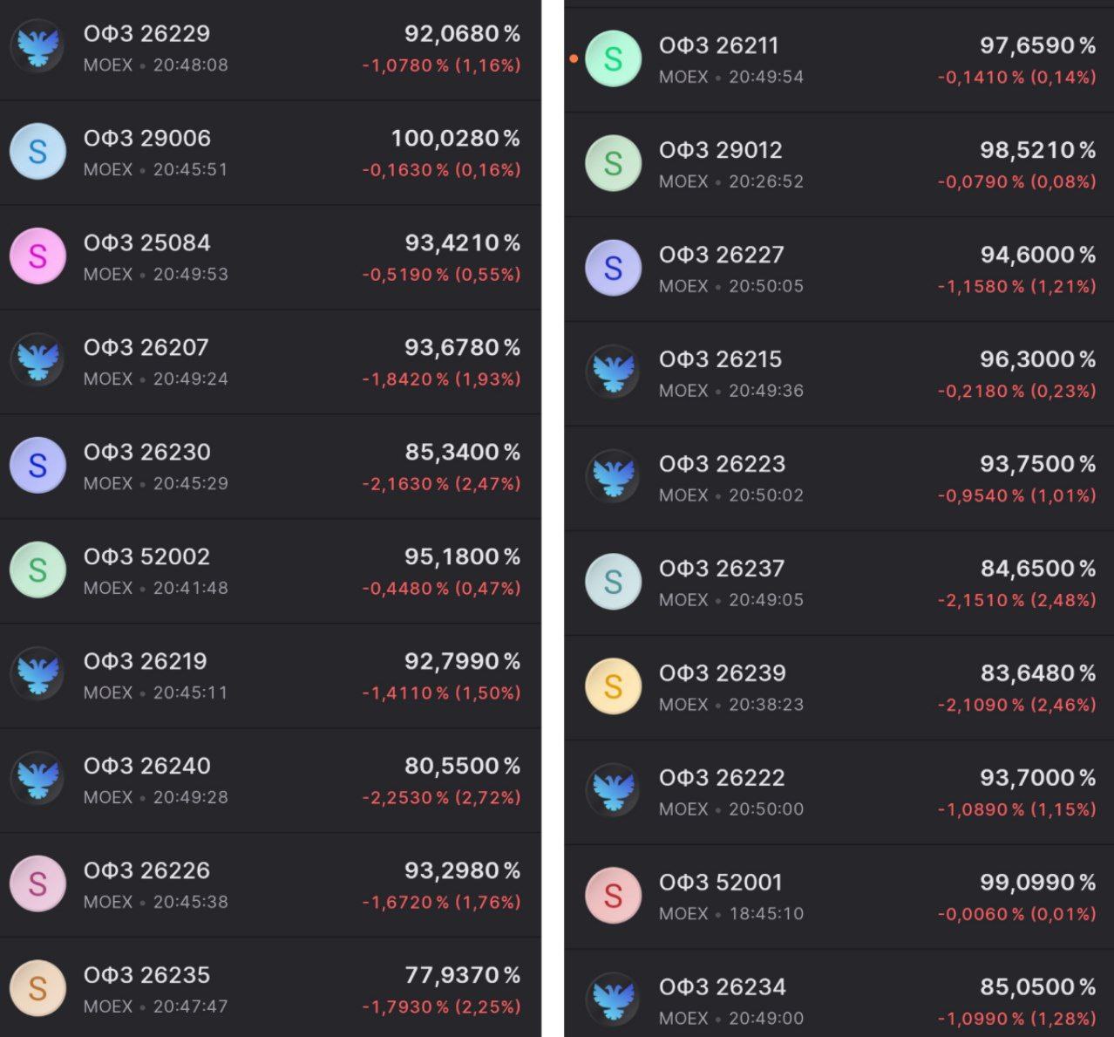Select the ОФЗ 26223 bond title
The width and height of the screenshot is (1114, 1037).
click(x=722, y=464)
